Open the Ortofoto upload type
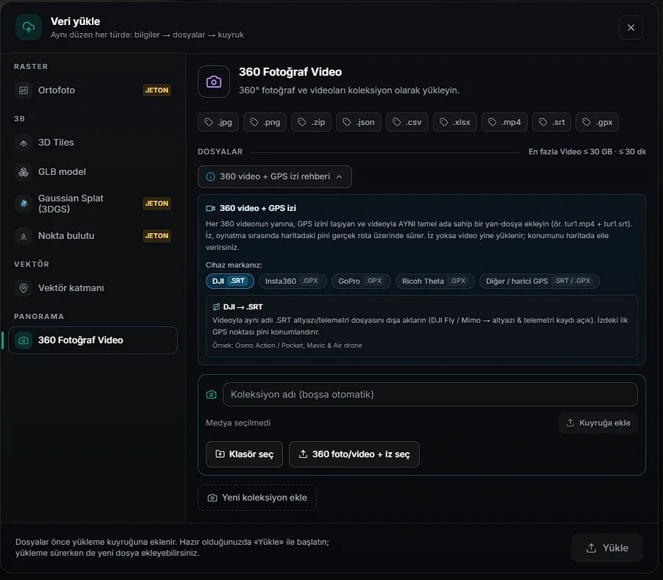Image resolution: width=663 pixels, height=580 pixels. [93, 90]
